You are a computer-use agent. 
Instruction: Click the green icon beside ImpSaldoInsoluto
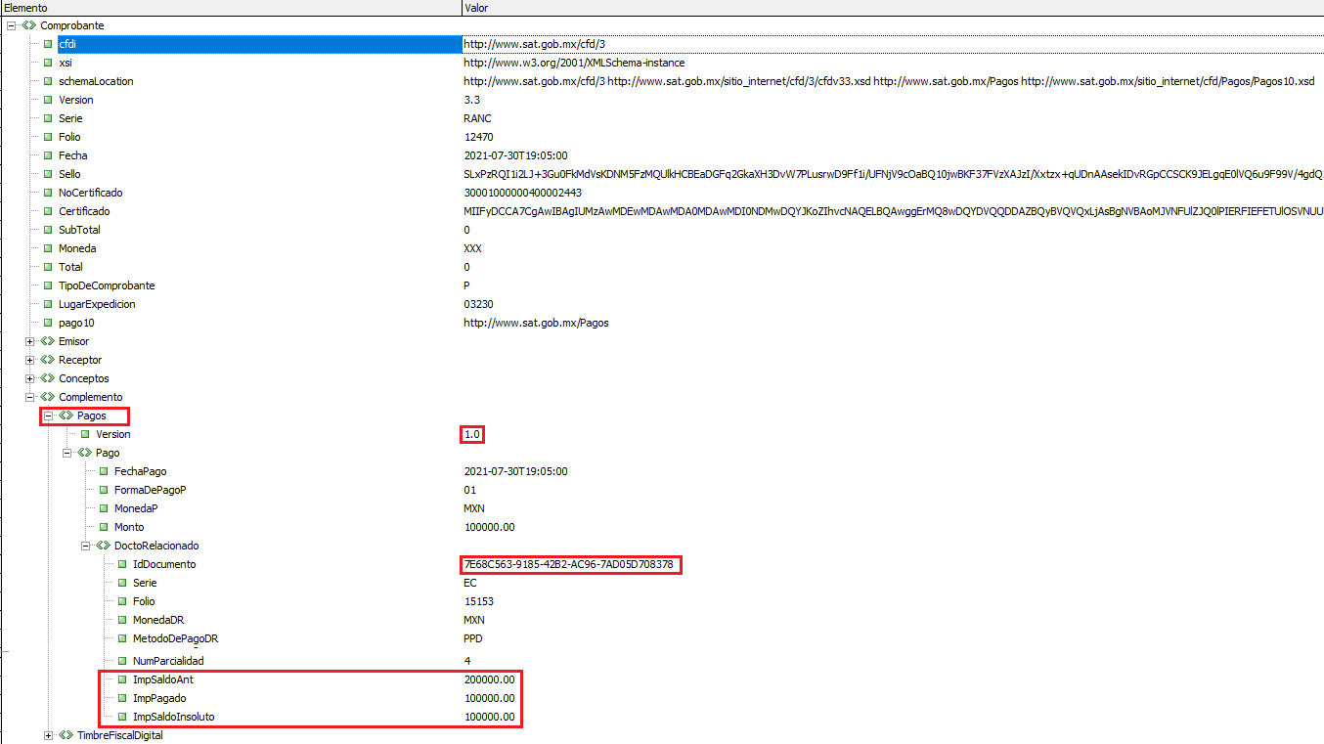122,717
